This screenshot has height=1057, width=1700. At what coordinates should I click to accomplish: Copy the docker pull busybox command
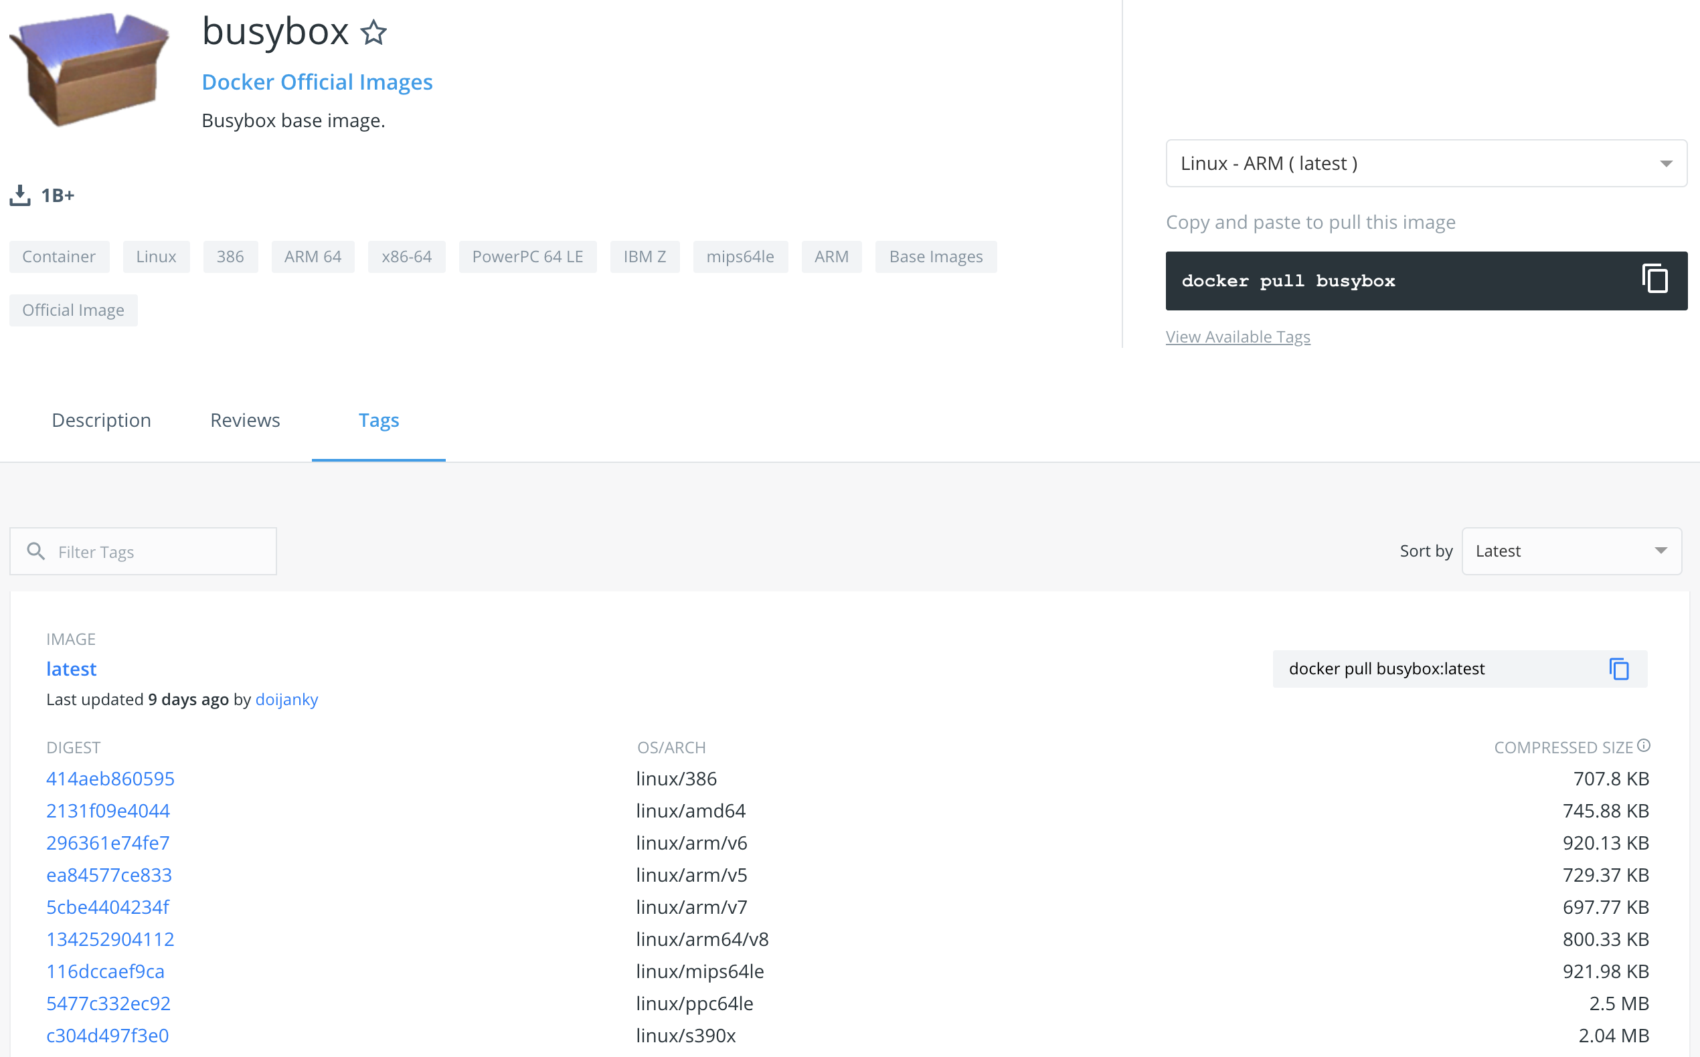click(1654, 279)
